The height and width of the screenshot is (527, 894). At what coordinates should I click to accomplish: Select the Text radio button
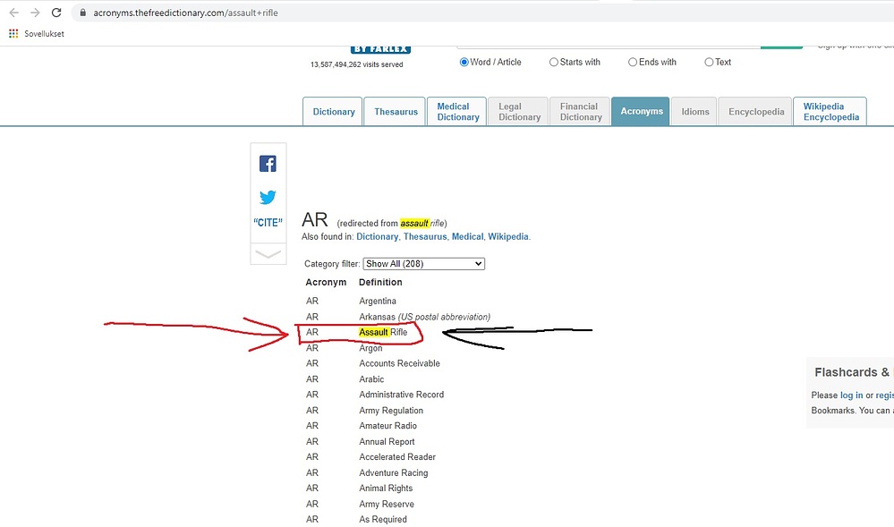click(709, 63)
